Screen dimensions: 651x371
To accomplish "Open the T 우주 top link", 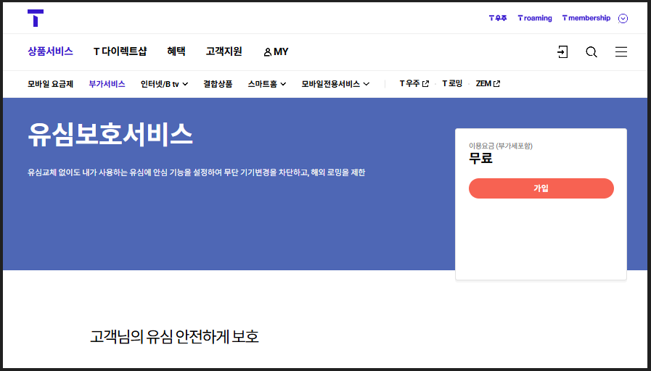I will 498,18.
